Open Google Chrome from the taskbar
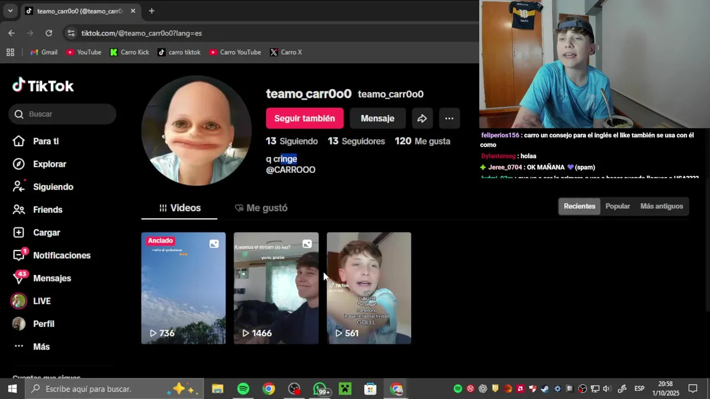The height and width of the screenshot is (399, 710). [268, 389]
